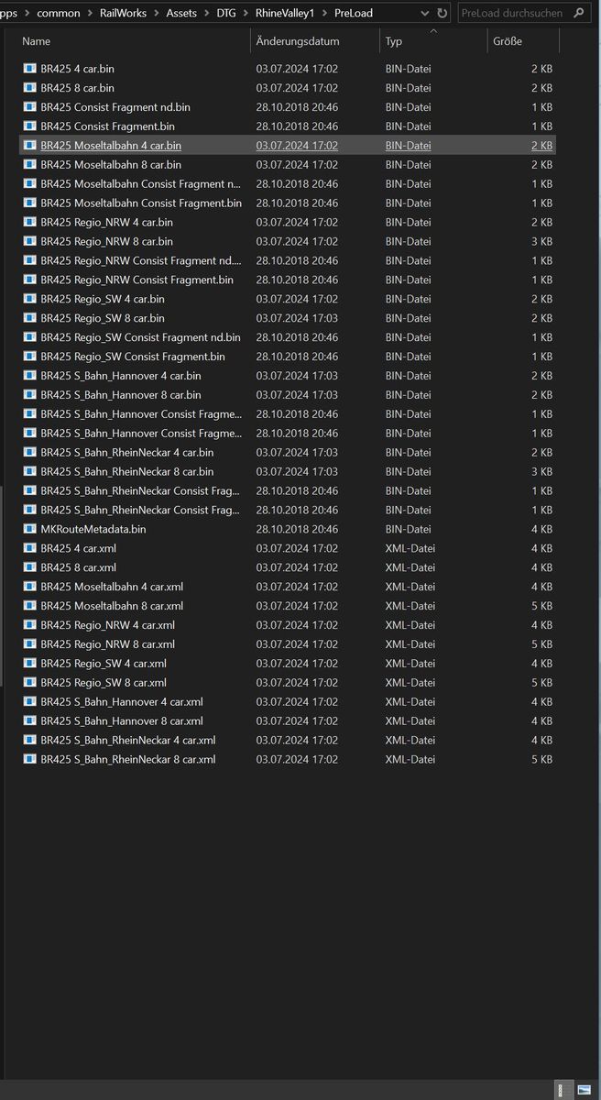The width and height of the screenshot is (601, 1100).
Task: Select BR425 Consist Fragment.bin file
Action: (x=287, y=126)
